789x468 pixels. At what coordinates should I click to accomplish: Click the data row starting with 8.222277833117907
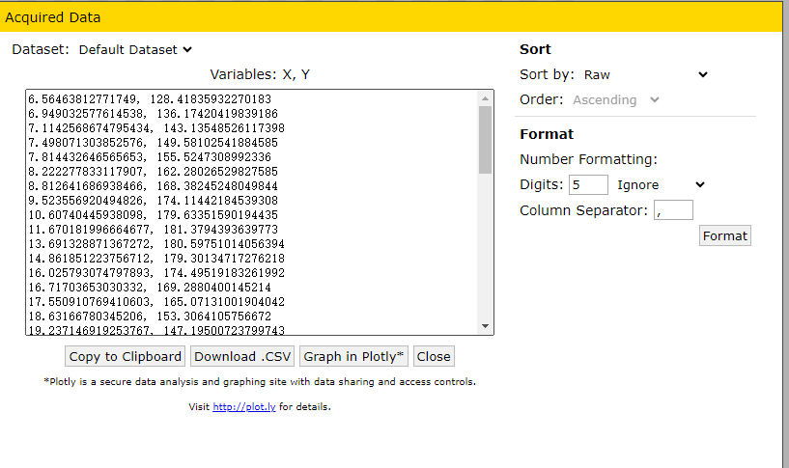153,172
